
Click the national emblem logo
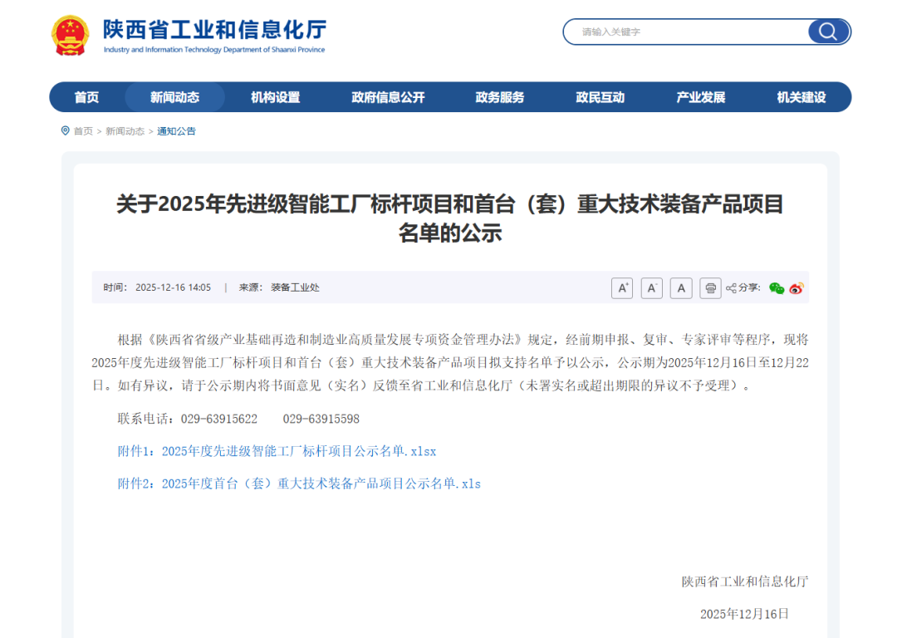(71, 36)
